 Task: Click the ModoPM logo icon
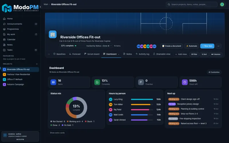coord(7,8)
